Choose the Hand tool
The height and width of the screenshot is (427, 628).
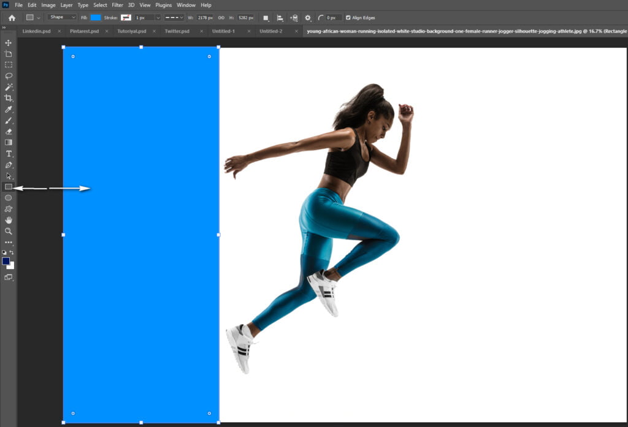[x=9, y=220]
